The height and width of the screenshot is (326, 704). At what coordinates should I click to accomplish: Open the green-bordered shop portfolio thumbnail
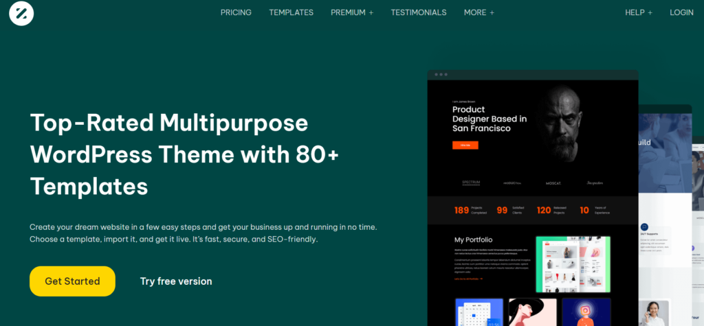click(573, 264)
